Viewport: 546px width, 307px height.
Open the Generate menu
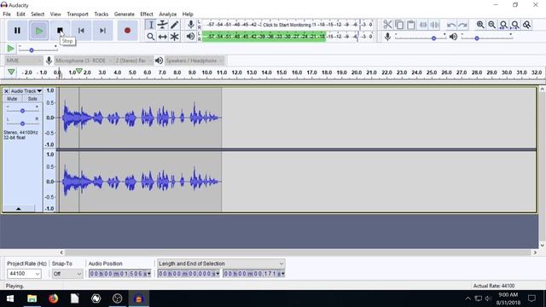point(125,14)
